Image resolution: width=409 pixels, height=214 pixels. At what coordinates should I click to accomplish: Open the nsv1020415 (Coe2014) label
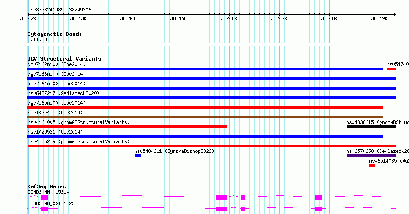click(x=55, y=113)
